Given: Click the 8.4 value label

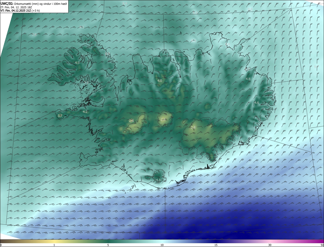Looking at the screenshot, I should point(125,4).
